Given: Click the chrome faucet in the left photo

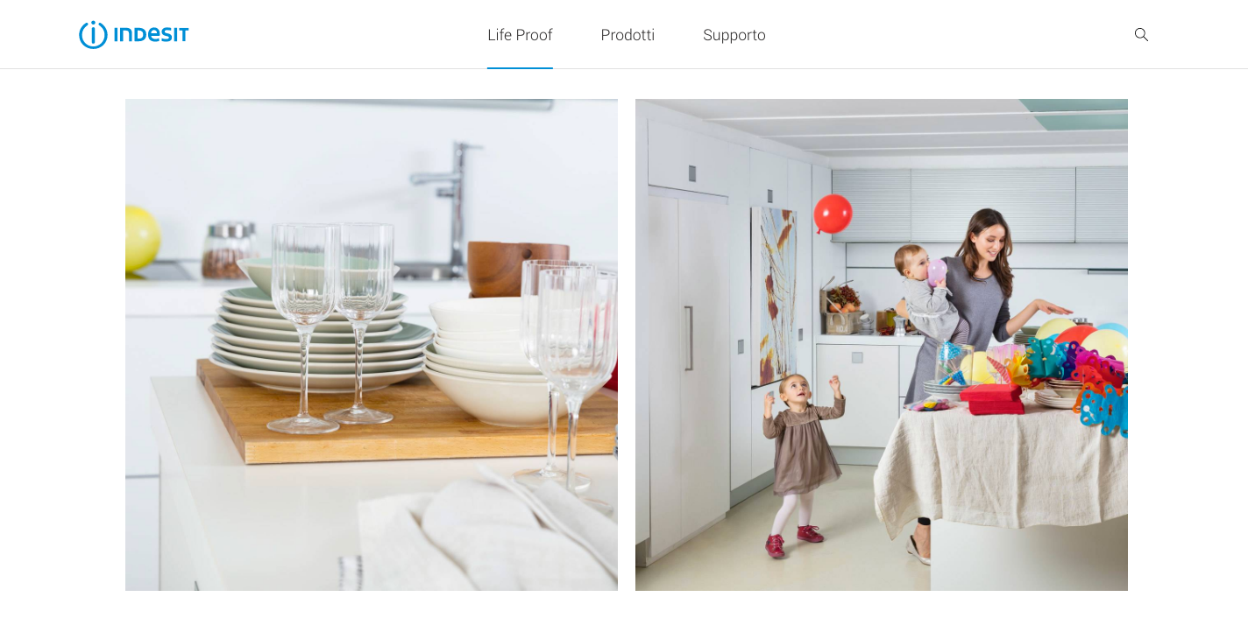Looking at the screenshot, I should coord(447,206).
